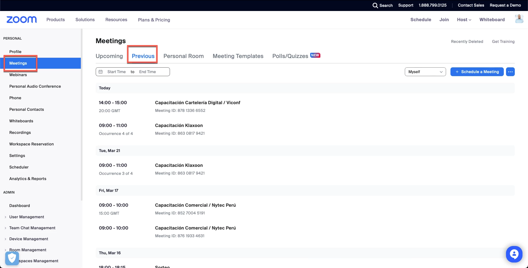
Task: Open the meeting with ID 876 1933 4631
Action: point(195,228)
